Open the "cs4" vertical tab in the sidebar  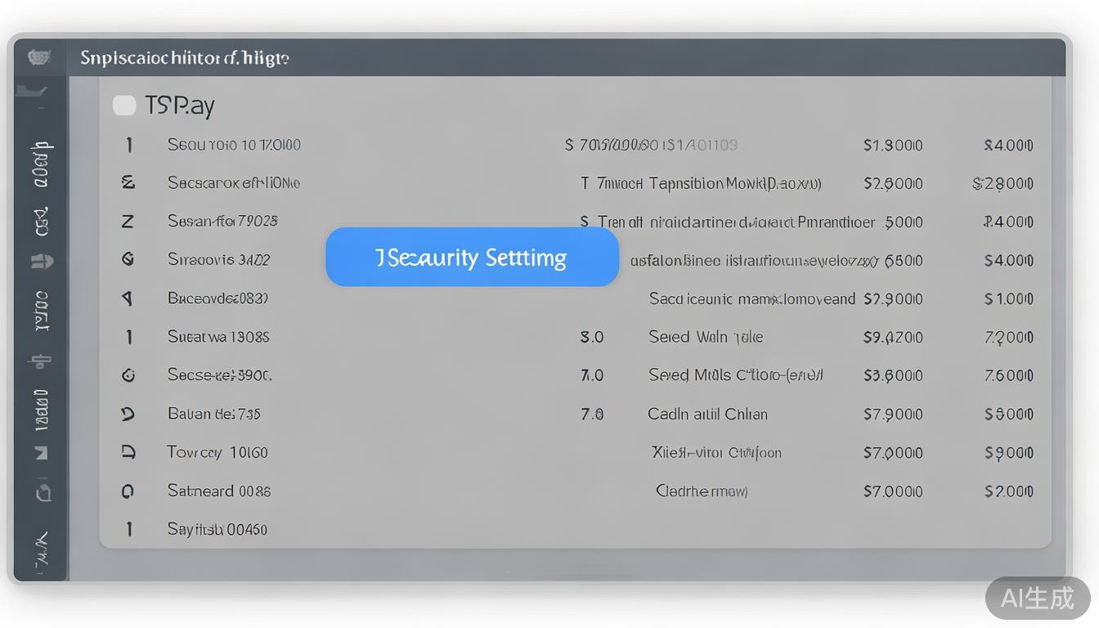(42, 221)
